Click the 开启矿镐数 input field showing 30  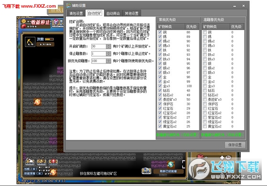click(x=99, y=46)
